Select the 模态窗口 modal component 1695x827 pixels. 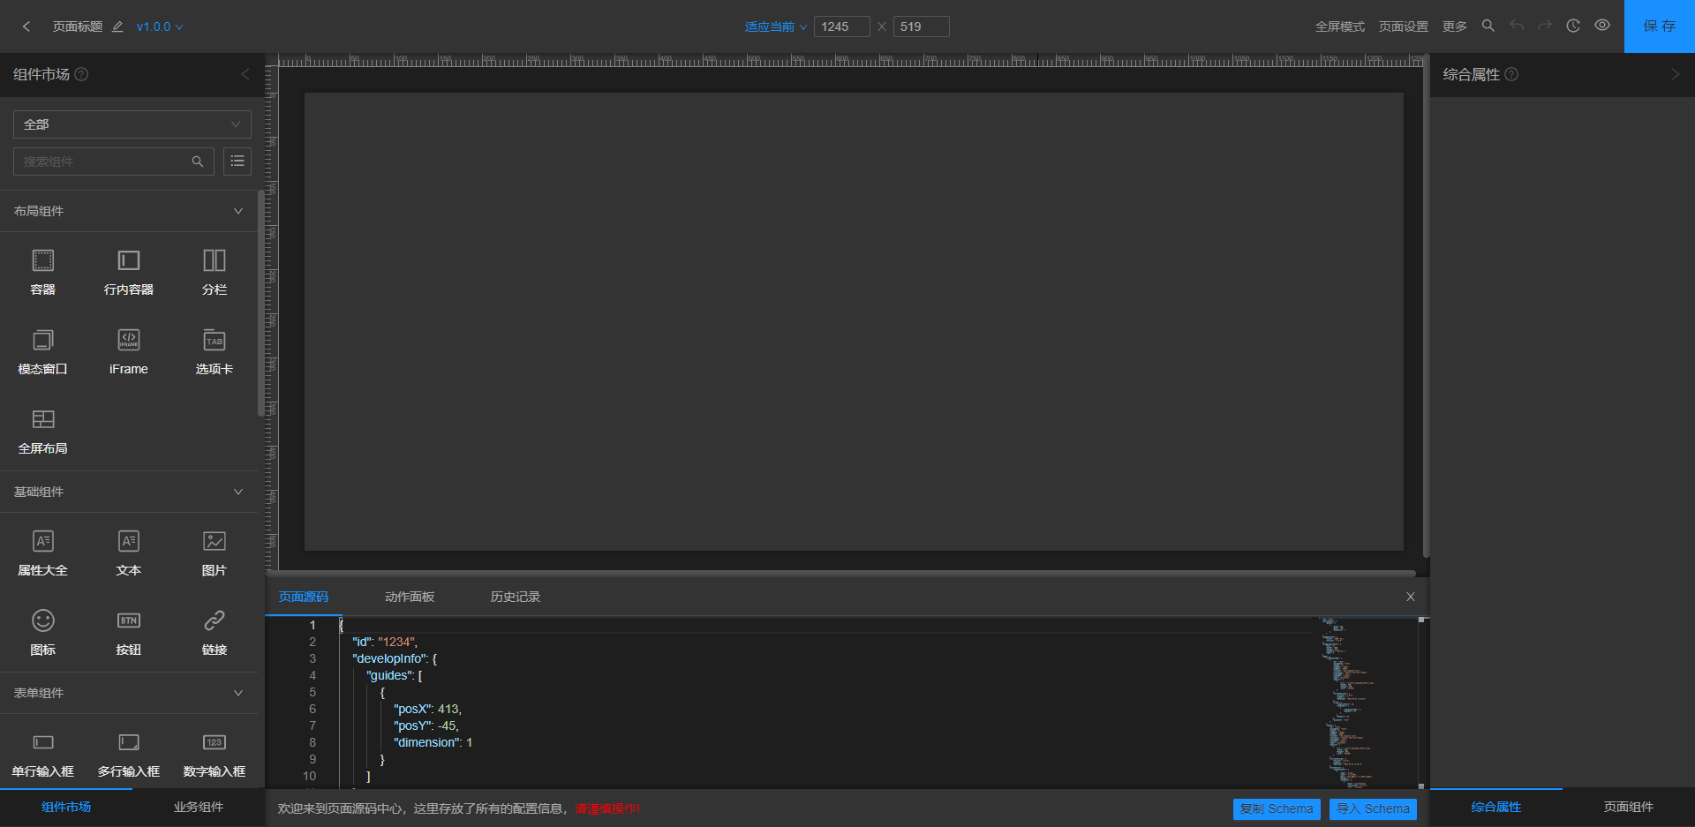[43, 352]
